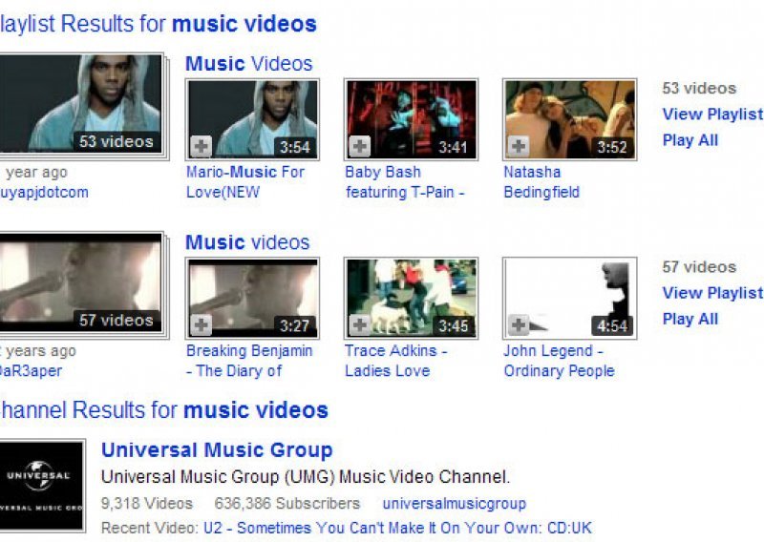Add John Legend Ordinary People to queue
764x542 pixels.
(x=519, y=324)
